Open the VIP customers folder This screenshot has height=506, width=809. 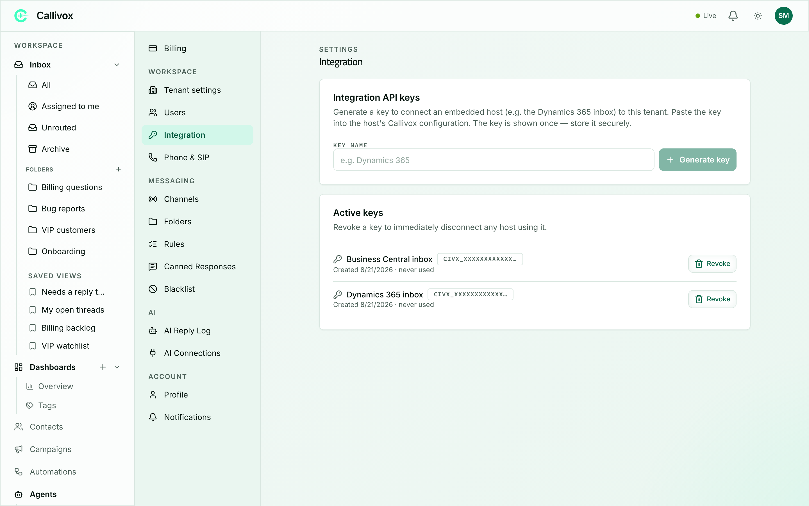coord(74,230)
